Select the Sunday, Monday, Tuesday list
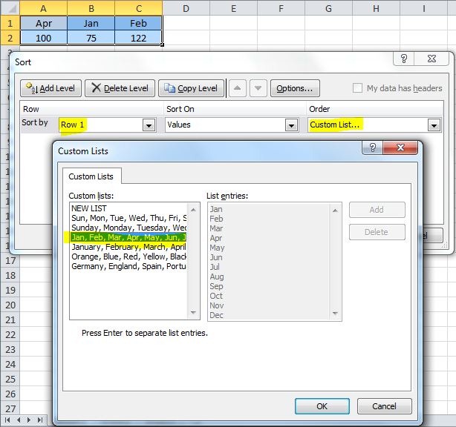456x427 pixels. tap(128, 228)
